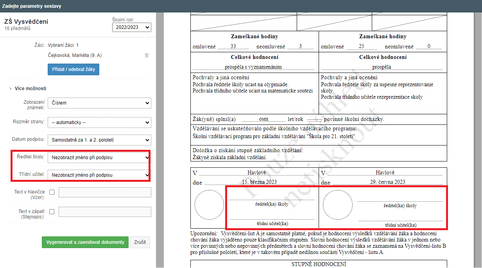The width and height of the screenshot is (482, 268).
Task: Click the text prospěla s vyznamenáním
Action: pos(253,67)
